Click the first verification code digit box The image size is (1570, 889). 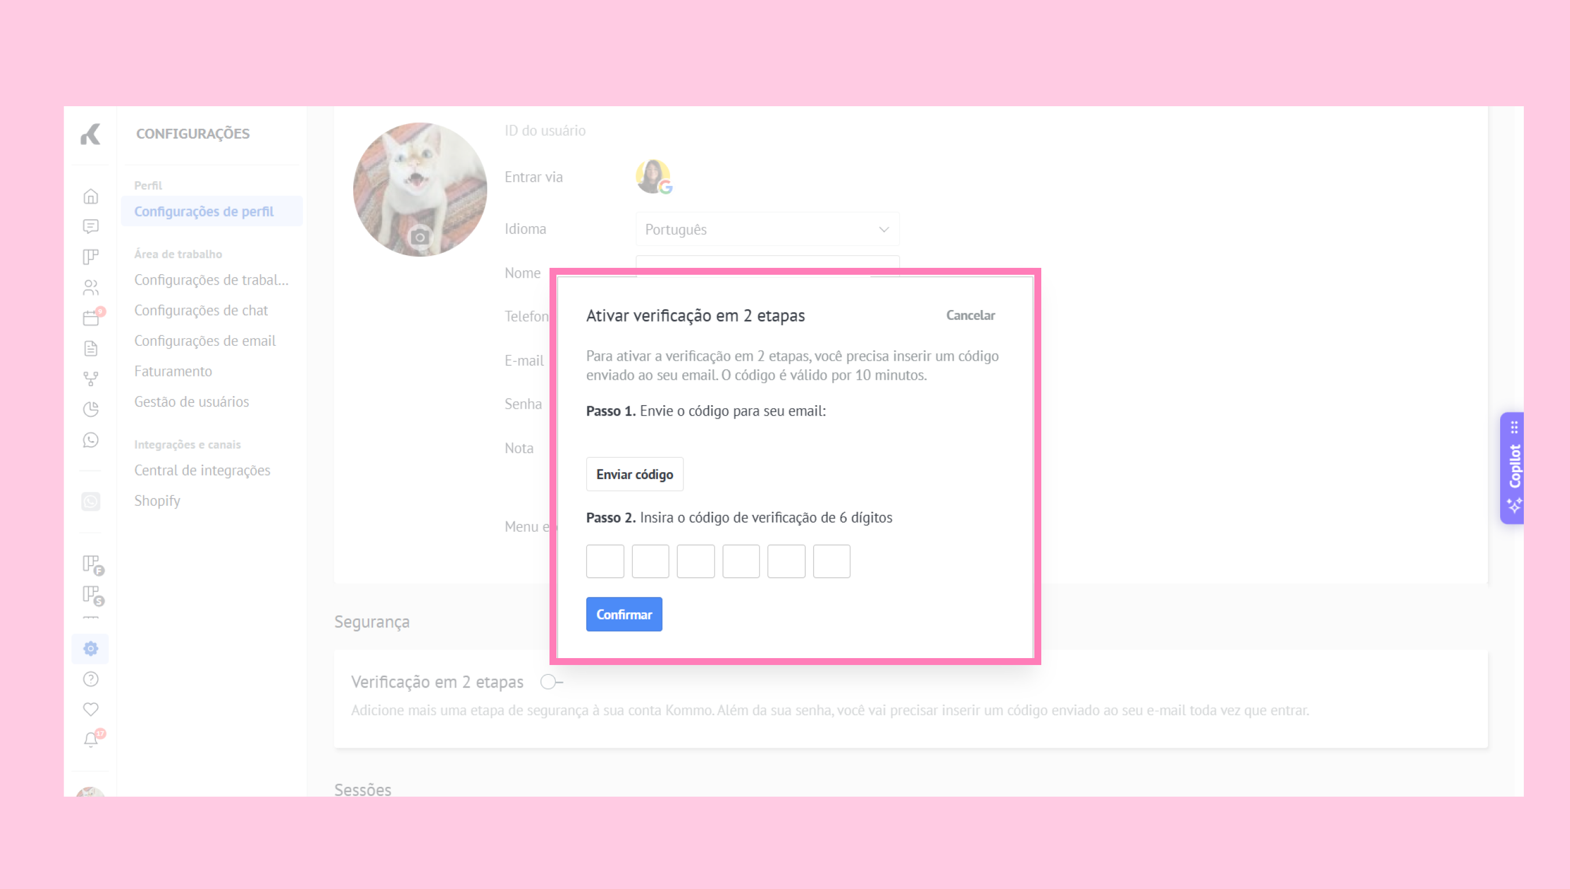605,561
